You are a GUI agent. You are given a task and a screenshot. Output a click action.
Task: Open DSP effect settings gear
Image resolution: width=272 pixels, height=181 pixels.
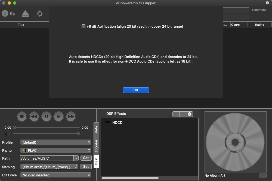[x=190, y=114]
